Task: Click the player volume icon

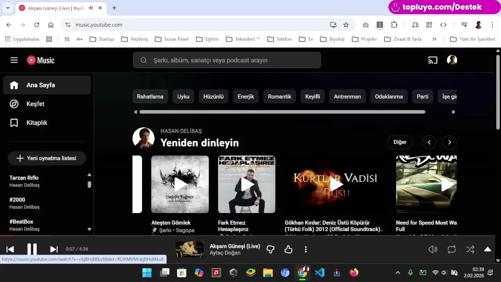Action: tap(433, 249)
